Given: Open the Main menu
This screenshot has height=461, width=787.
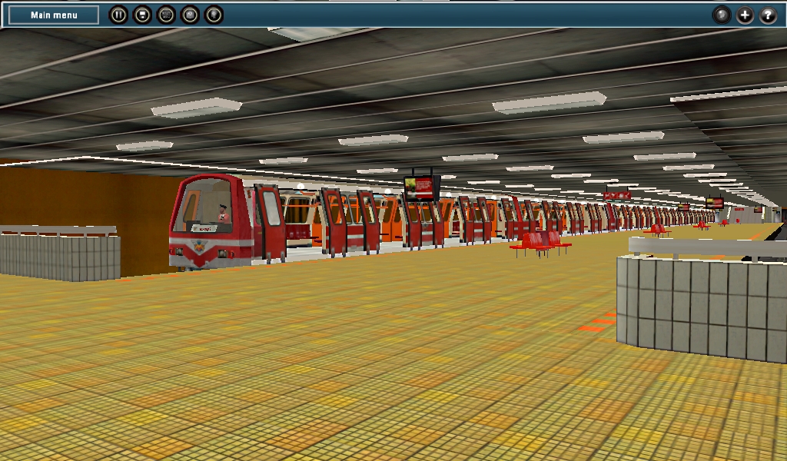Looking at the screenshot, I should [54, 15].
